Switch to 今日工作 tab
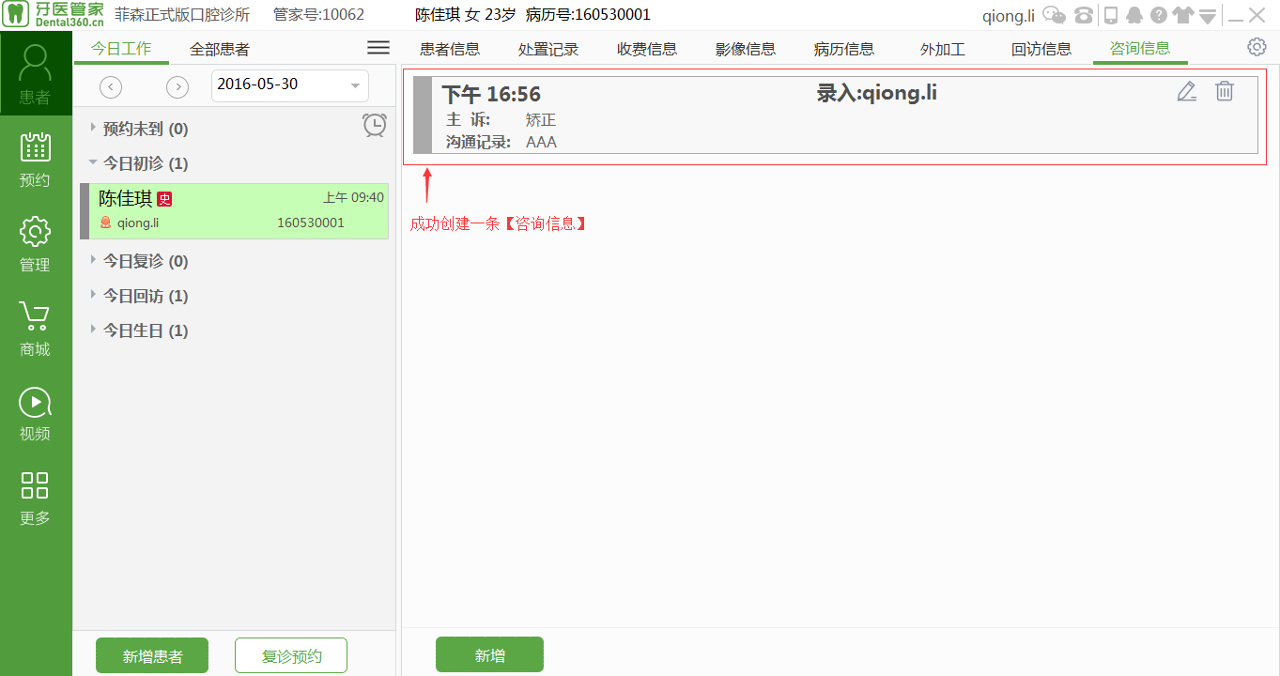Image resolution: width=1280 pixels, height=676 pixels. 121,49
